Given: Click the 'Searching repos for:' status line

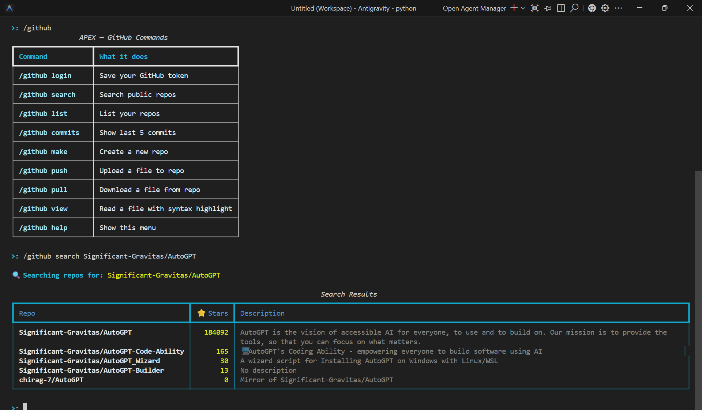Looking at the screenshot, I should 63,275.
